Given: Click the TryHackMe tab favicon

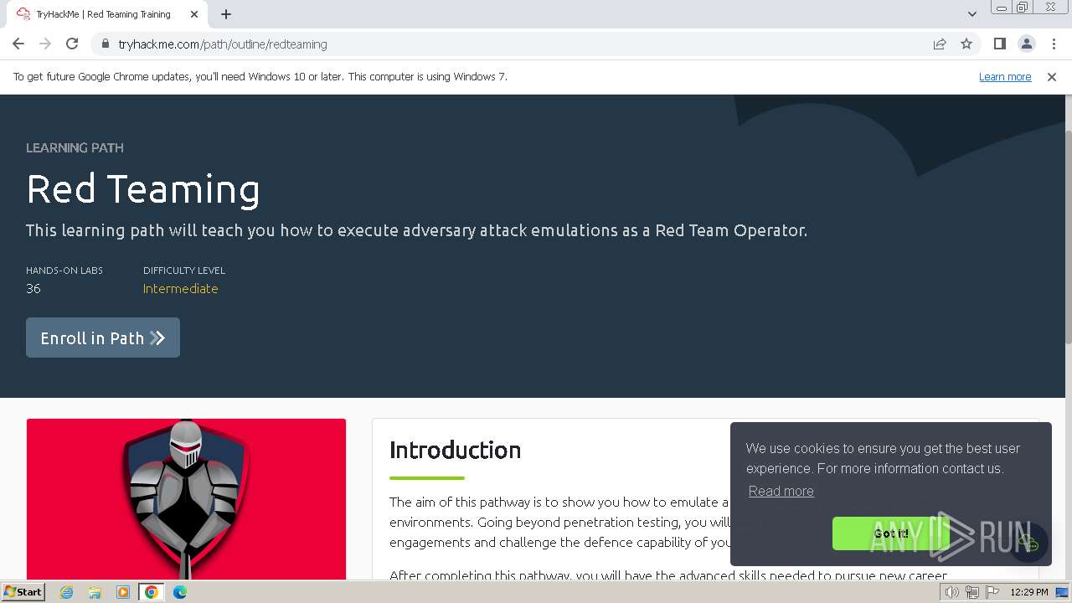Looking at the screenshot, I should (x=23, y=14).
